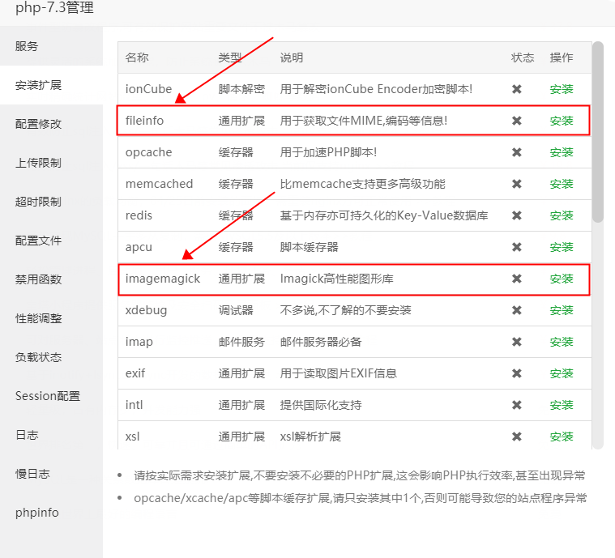
Task: Click the X status icon for xsl
Action: click(517, 437)
